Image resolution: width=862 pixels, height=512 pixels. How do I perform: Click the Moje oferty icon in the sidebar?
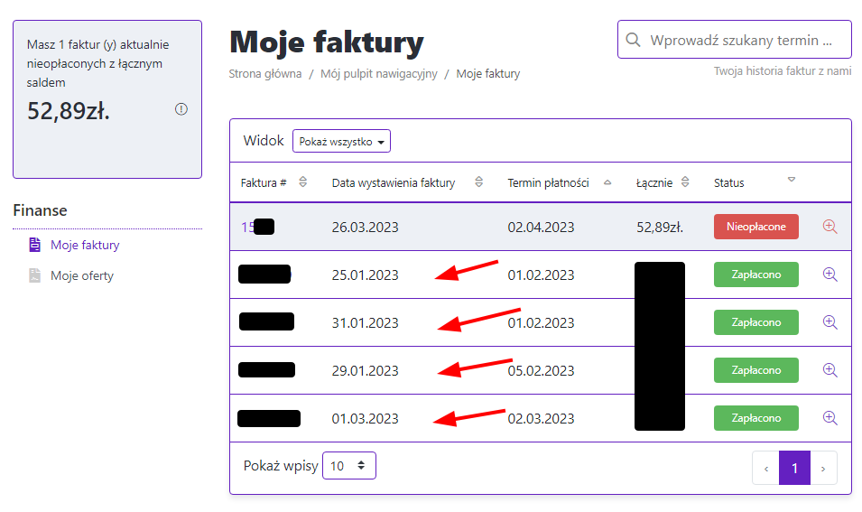coord(35,275)
